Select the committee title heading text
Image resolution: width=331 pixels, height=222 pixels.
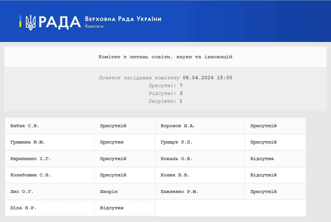[x=165, y=57]
